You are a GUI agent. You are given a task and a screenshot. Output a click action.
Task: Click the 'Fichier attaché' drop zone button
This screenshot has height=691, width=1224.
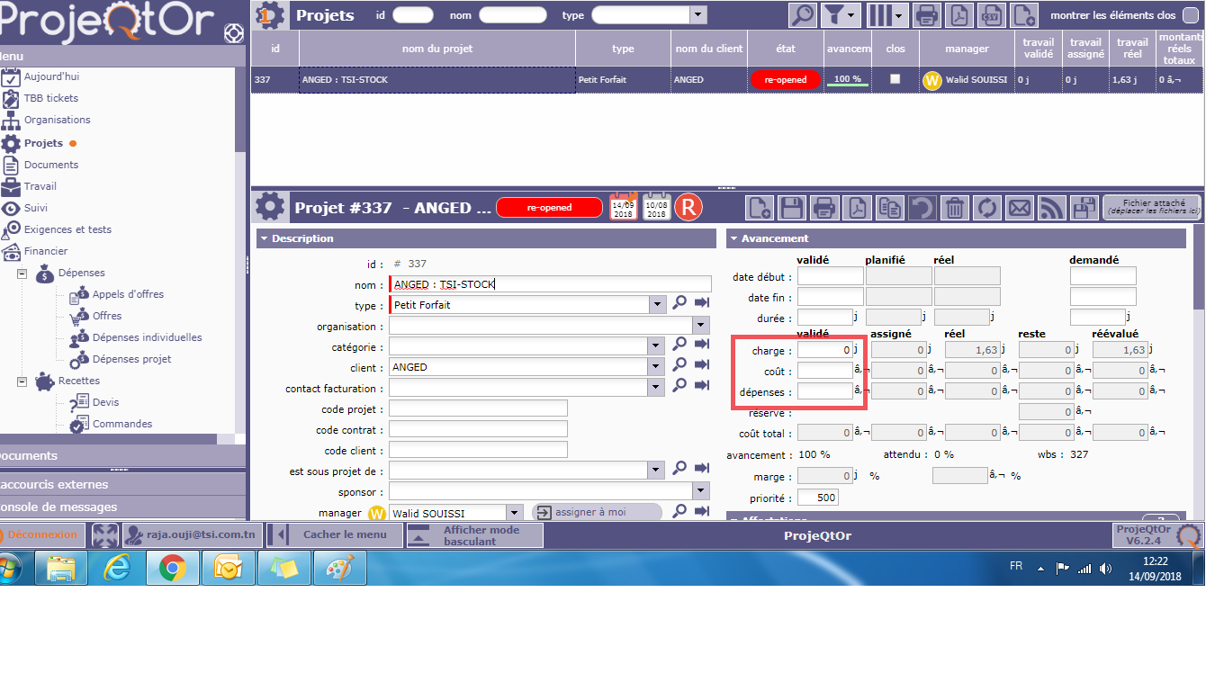(x=1152, y=207)
